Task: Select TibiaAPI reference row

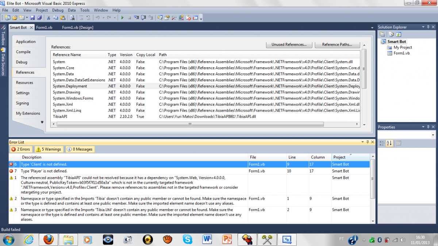Action: pyautogui.click(x=205, y=117)
